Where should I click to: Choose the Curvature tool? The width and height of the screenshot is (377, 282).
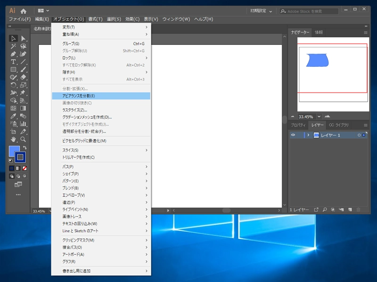point(23,54)
